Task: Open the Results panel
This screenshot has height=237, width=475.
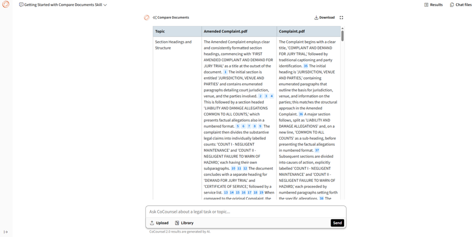Action: pyautogui.click(x=433, y=5)
